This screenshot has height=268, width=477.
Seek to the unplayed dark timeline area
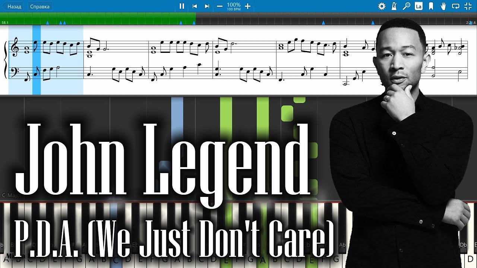click(x=337, y=18)
